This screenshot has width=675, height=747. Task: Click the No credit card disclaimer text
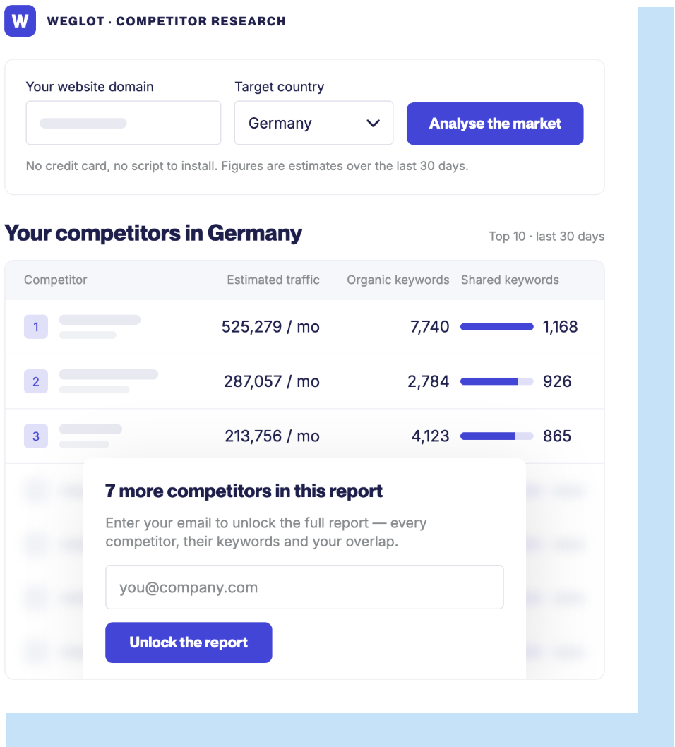[x=247, y=166]
